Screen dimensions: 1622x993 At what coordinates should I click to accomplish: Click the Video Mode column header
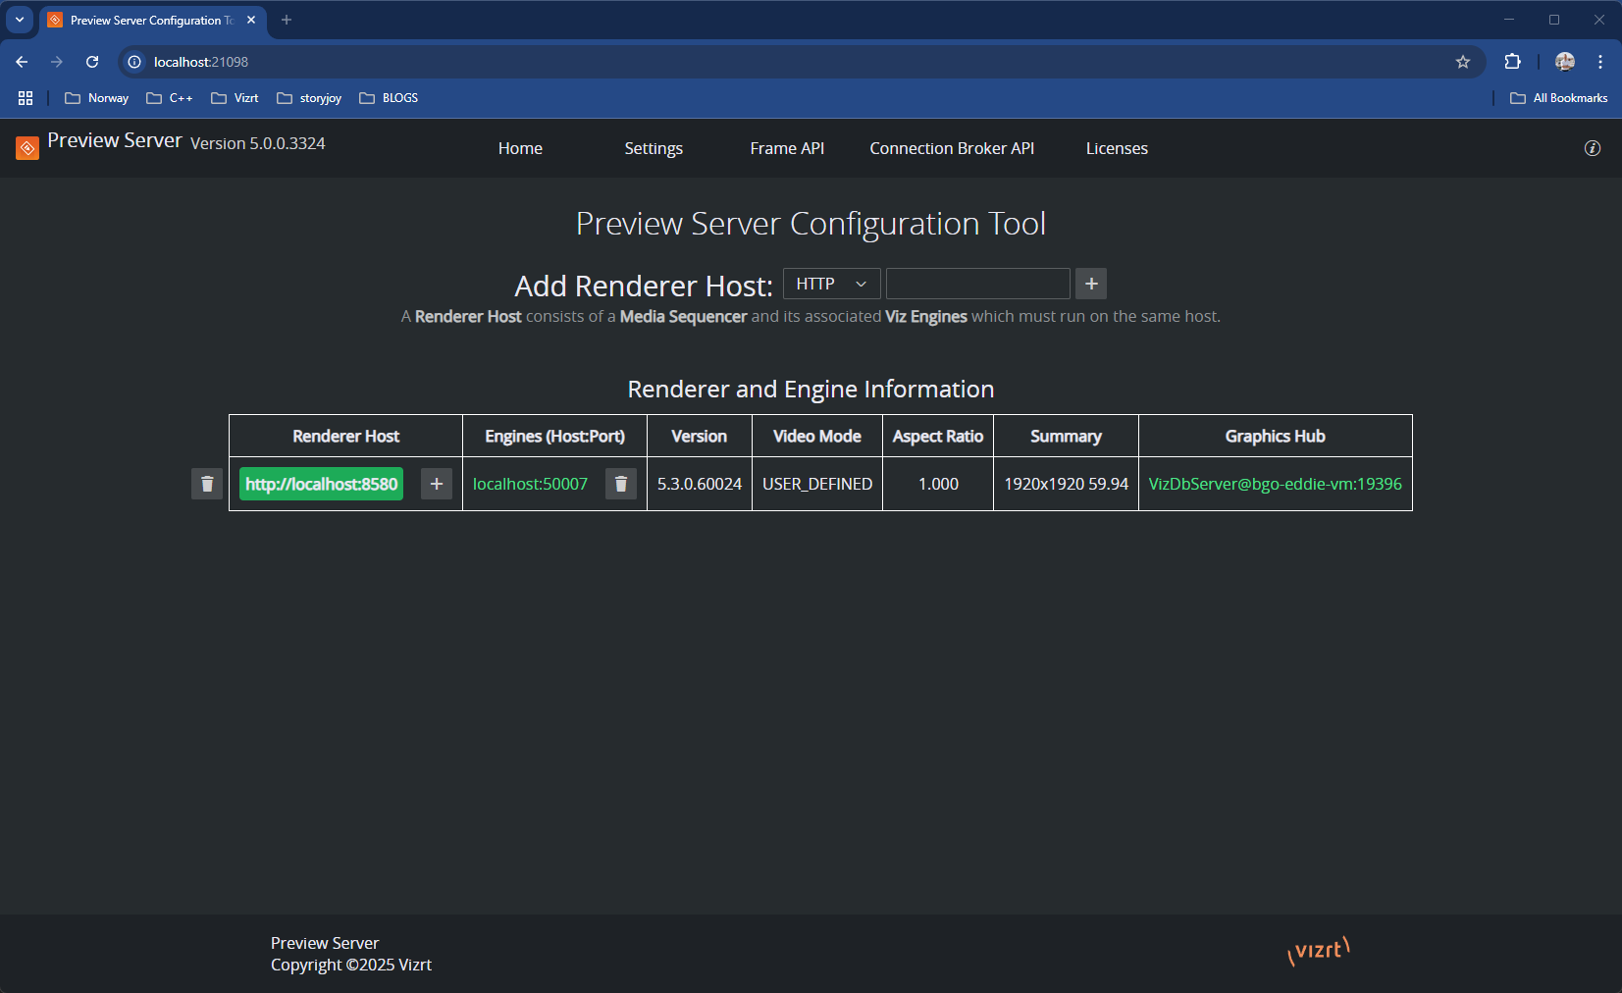817,436
